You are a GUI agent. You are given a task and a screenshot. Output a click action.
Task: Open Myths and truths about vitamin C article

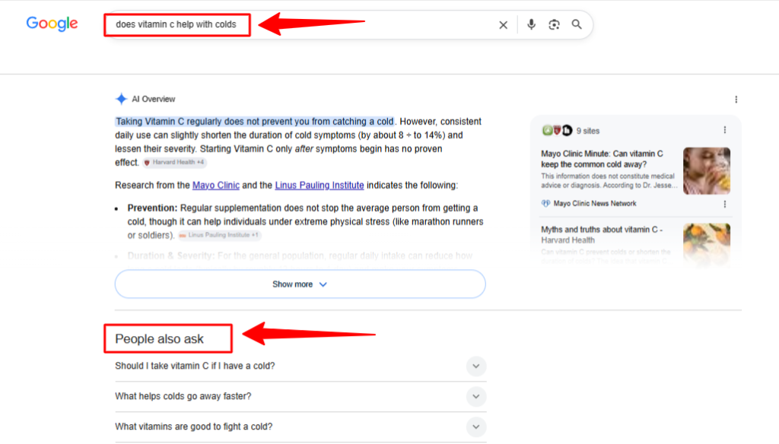[x=601, y=234]
